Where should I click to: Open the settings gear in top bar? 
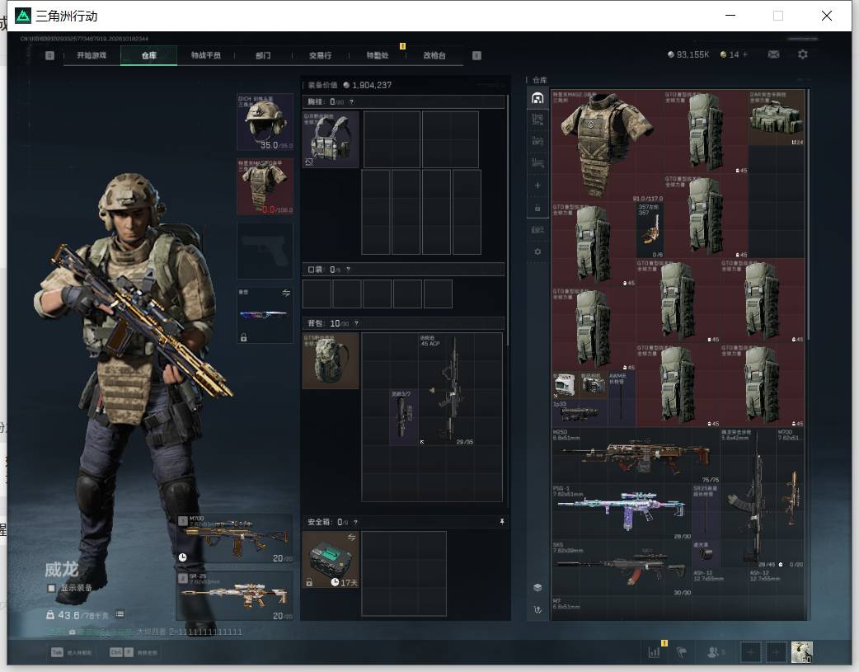point(803,54)
